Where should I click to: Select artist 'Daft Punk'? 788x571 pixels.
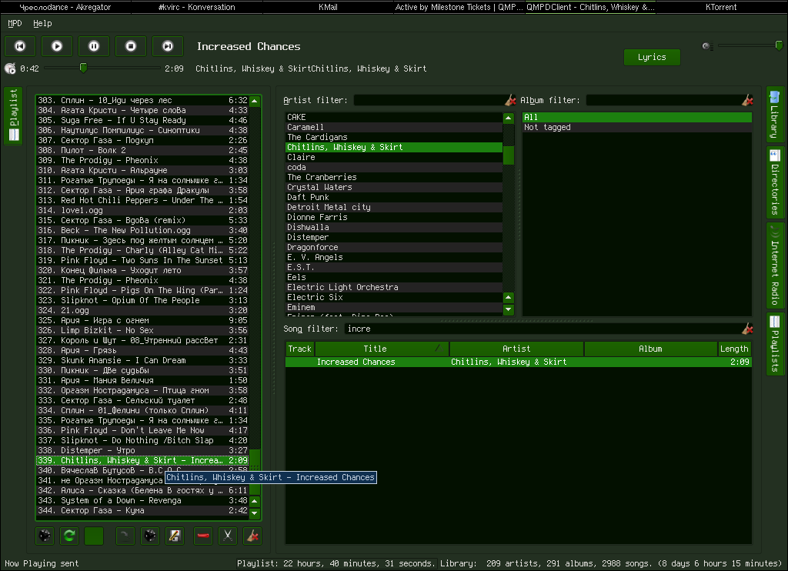[394, 197]
